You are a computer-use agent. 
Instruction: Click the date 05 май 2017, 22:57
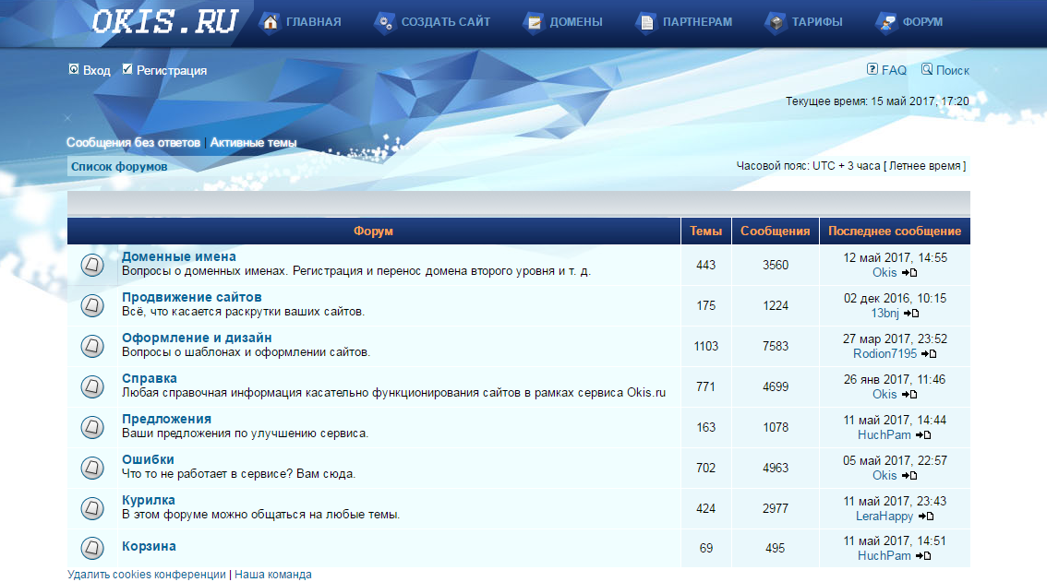point(896,460)
